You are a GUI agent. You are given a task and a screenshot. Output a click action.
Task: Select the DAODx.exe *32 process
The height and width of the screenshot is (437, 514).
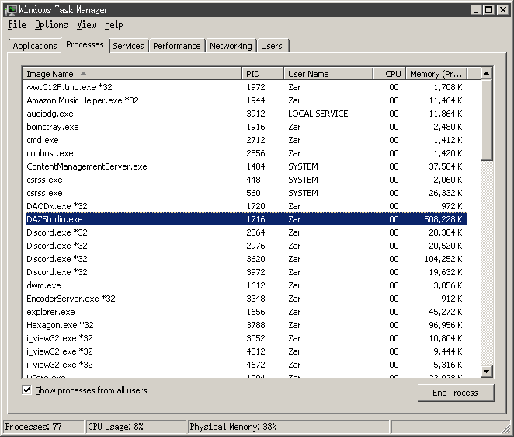[246, 206]
